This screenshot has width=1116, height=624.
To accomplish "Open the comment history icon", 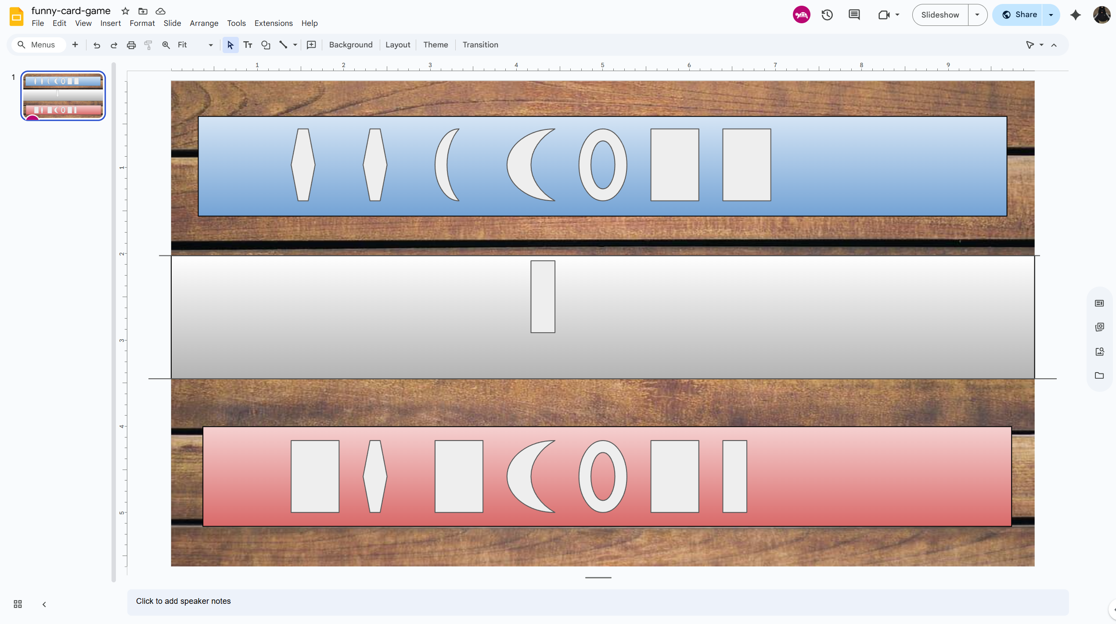I will pyautogui.click(x=854, y=15).
